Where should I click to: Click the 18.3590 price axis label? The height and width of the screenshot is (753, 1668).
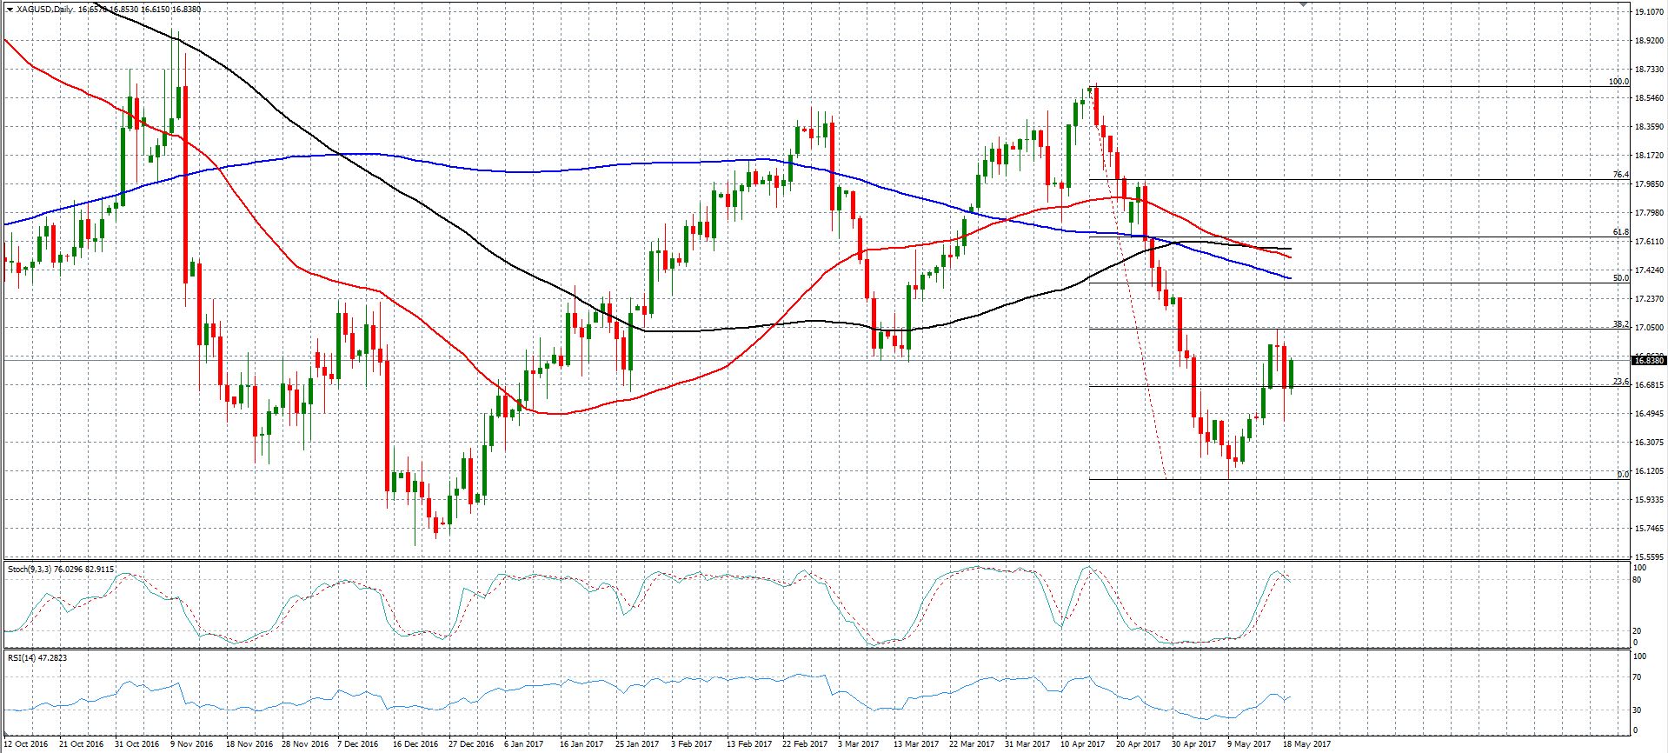pos(1649,127)
